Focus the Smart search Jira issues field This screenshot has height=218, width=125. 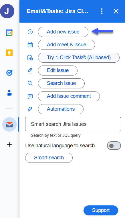click(73, 124)
